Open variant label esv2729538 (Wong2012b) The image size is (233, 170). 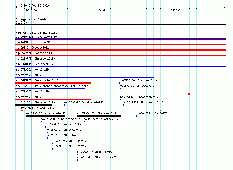[x=33, y=91]
